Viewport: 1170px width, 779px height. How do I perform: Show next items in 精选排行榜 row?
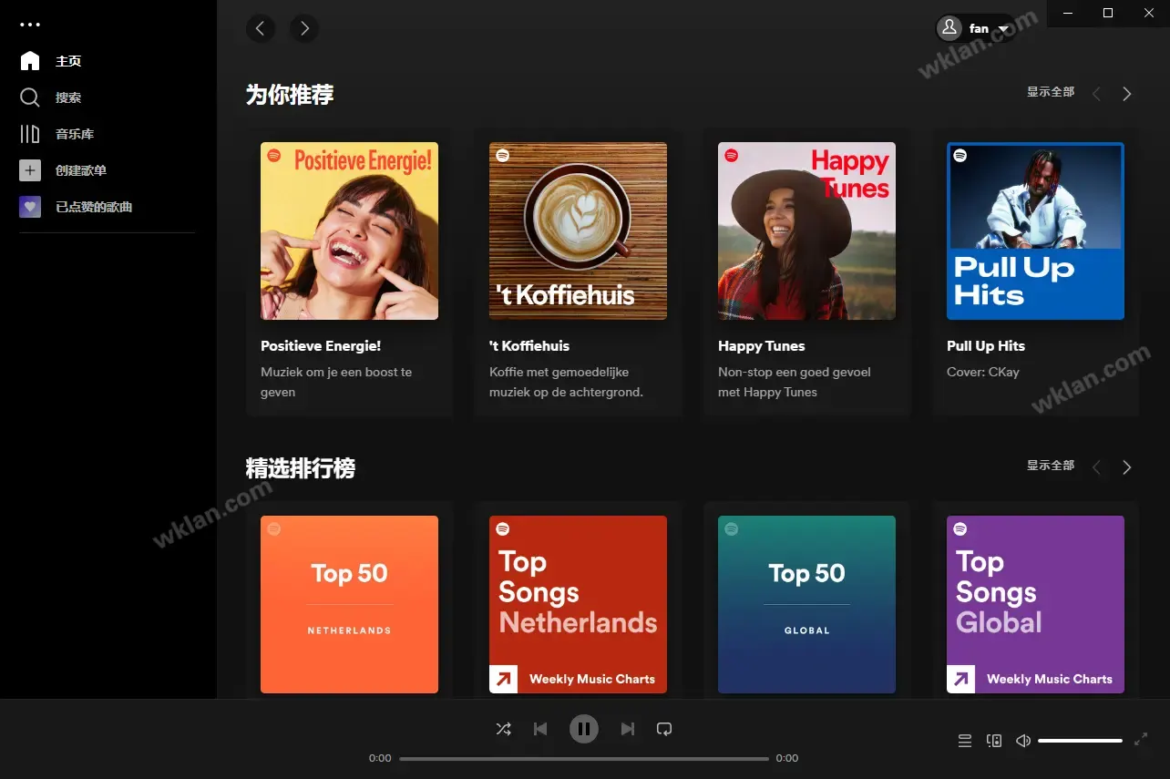tap(1127, 467)
